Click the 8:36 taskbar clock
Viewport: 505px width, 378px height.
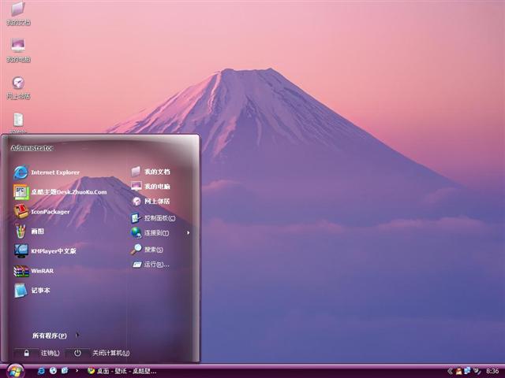click(492, 371)
